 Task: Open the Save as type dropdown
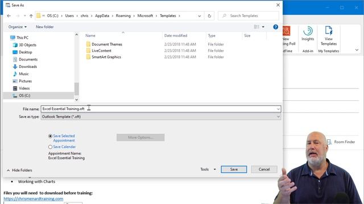[161, 117]
